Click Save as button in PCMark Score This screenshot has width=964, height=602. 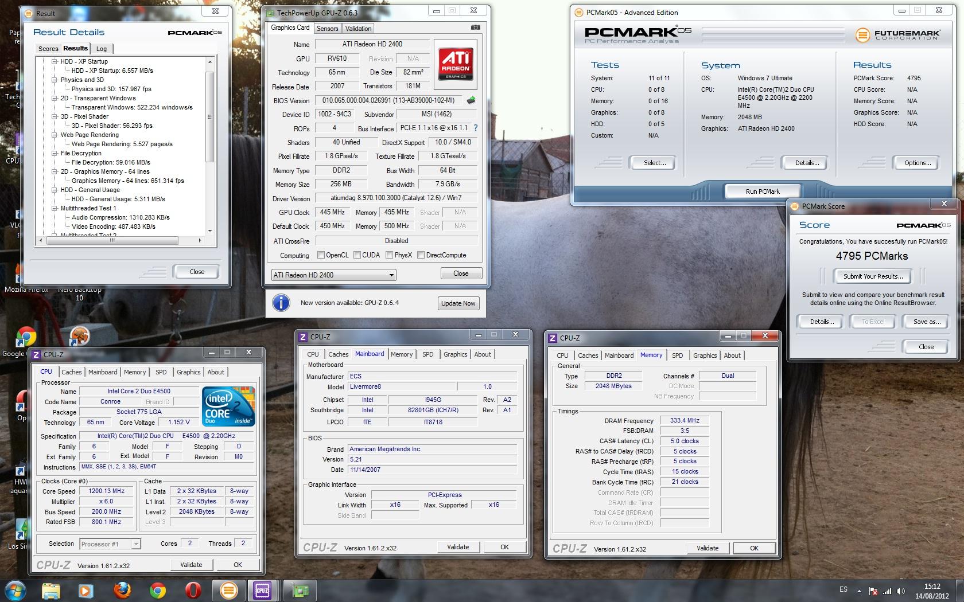coord(927,322)
